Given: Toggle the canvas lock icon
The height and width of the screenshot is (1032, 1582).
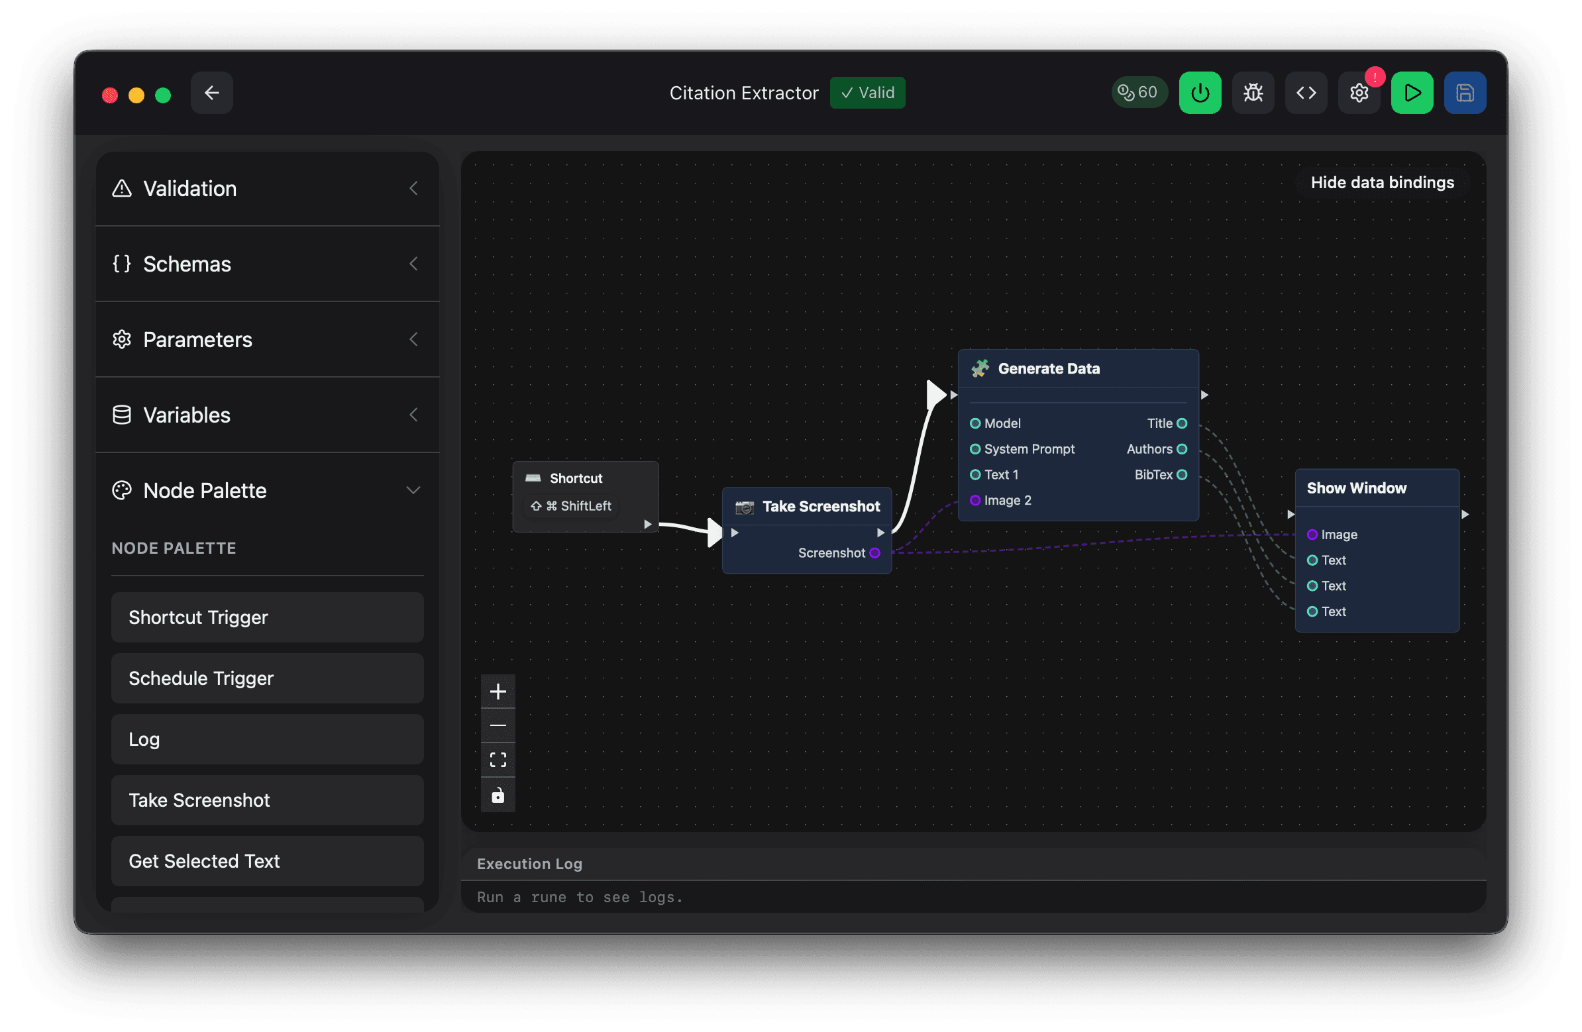Looking at the screenshot, I should 498,795.
